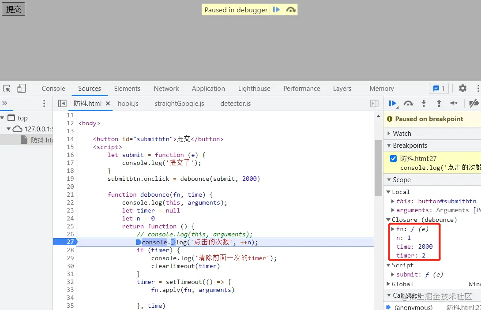Open the Elements tab
Image resolution: width=481 pixels, height=310 pixels.
(x=127, y=89)
